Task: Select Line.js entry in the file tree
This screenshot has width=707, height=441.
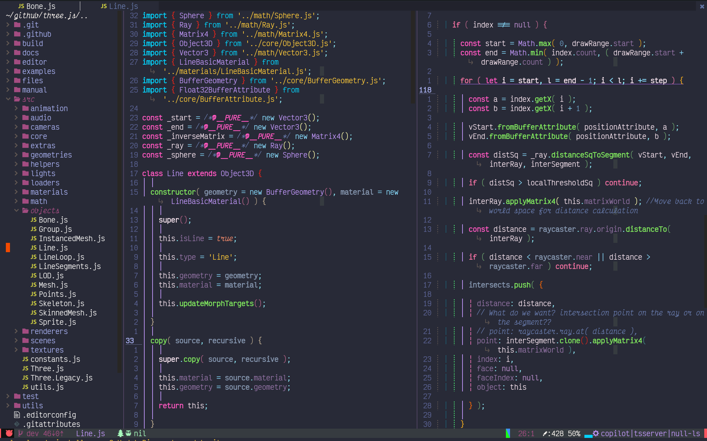Action: click(x=53, y=248)
